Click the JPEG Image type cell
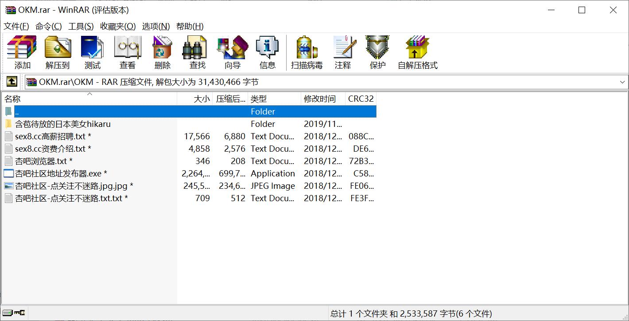The image size is (629, 321). coord(273,186)
